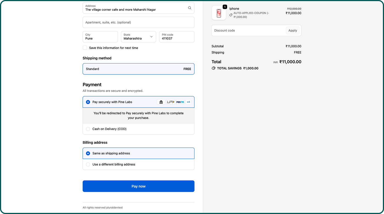This screenshot has height=214, width=384.
Task: Enable Save this information for next time
Action: point(85,48)
